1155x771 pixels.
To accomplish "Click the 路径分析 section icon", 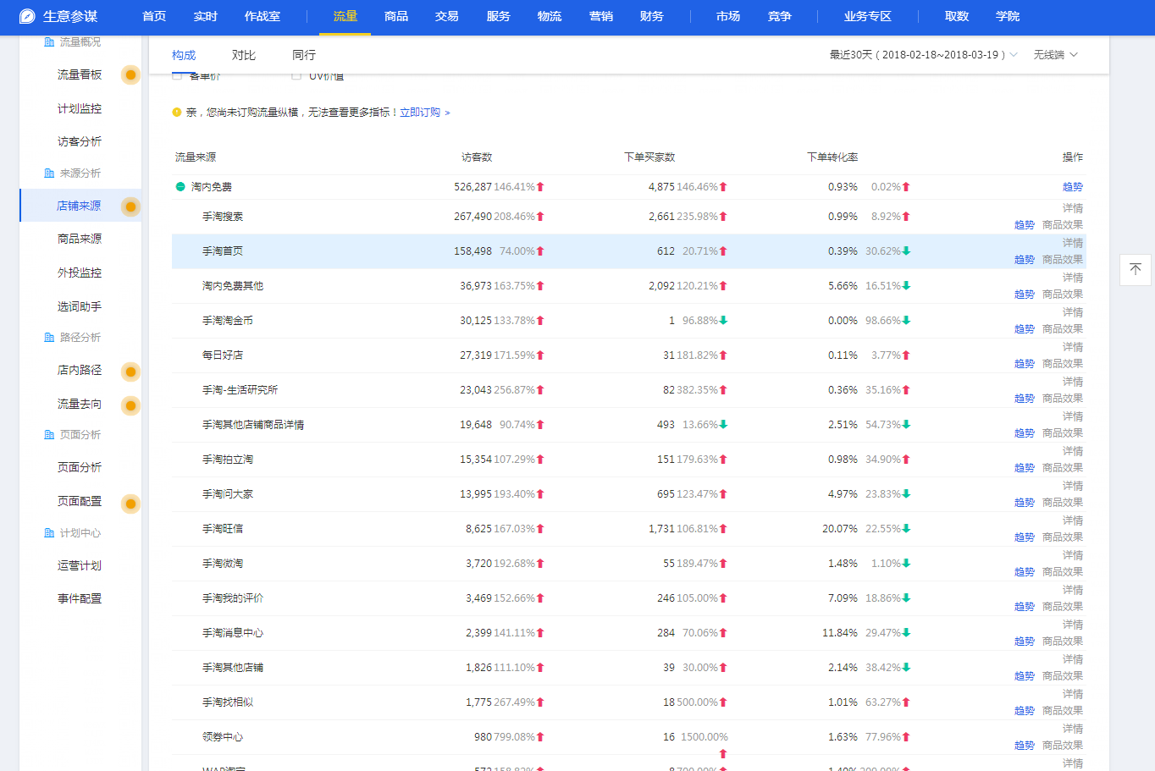I will [x=49, y=337].
